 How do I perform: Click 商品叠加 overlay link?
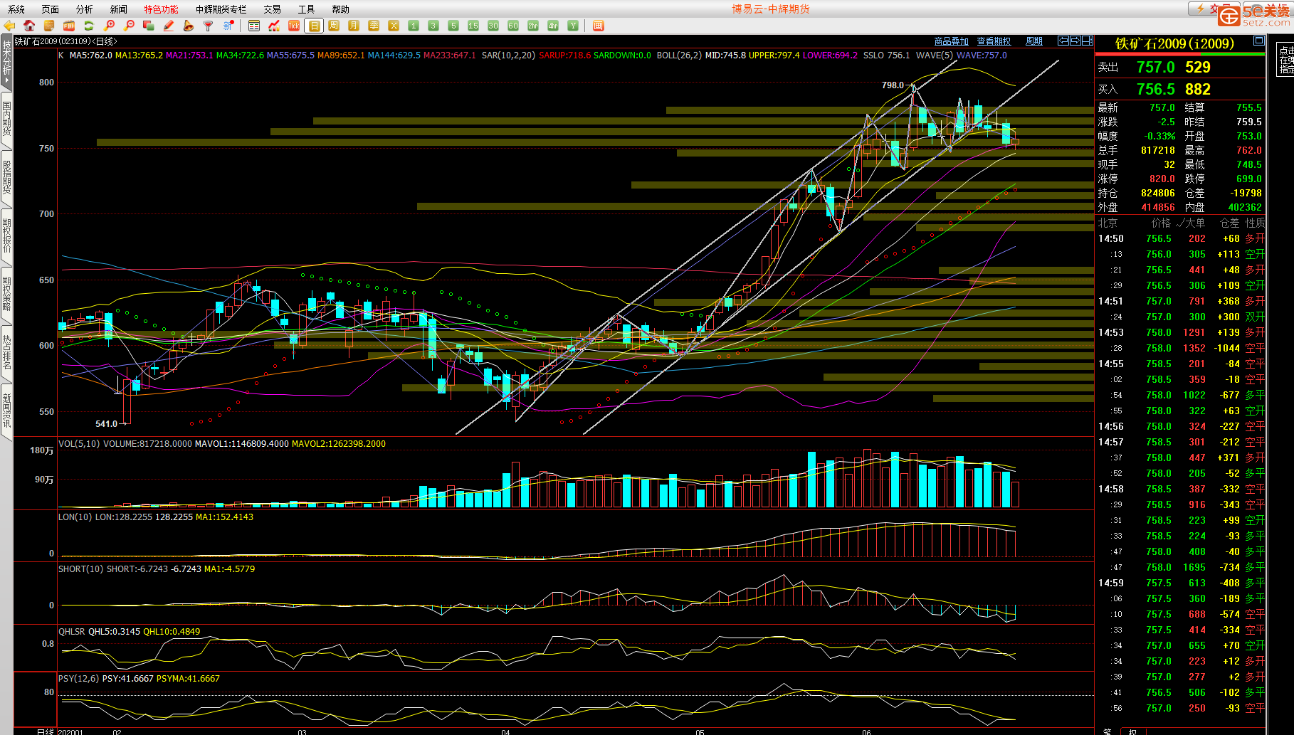pyautogui.click(x=952, y=41)
